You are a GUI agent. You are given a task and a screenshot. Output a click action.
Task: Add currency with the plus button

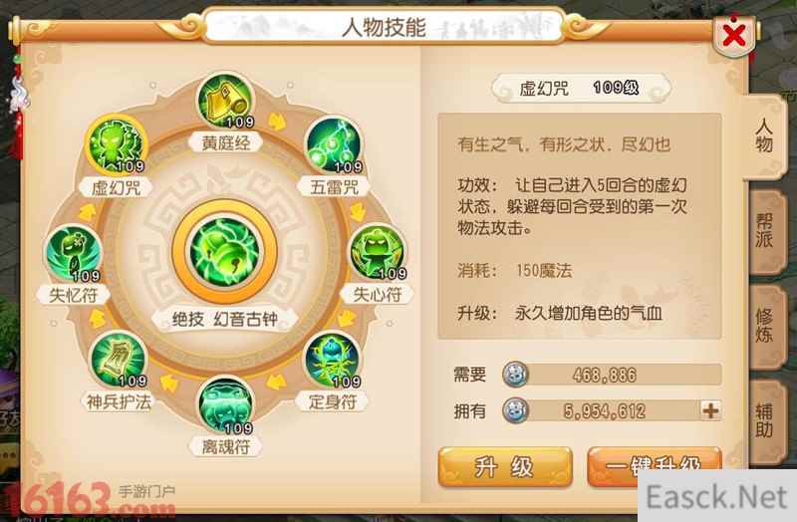[710, 410]
